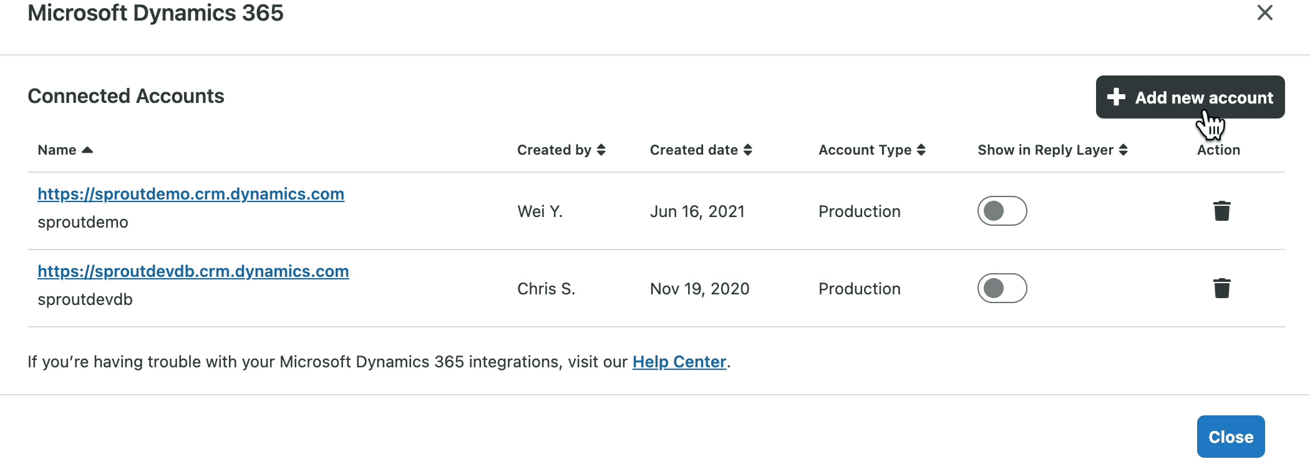Delete the sproutdevdb account with trash icon
The image size is (1310, 464).
pos(1221,288)
